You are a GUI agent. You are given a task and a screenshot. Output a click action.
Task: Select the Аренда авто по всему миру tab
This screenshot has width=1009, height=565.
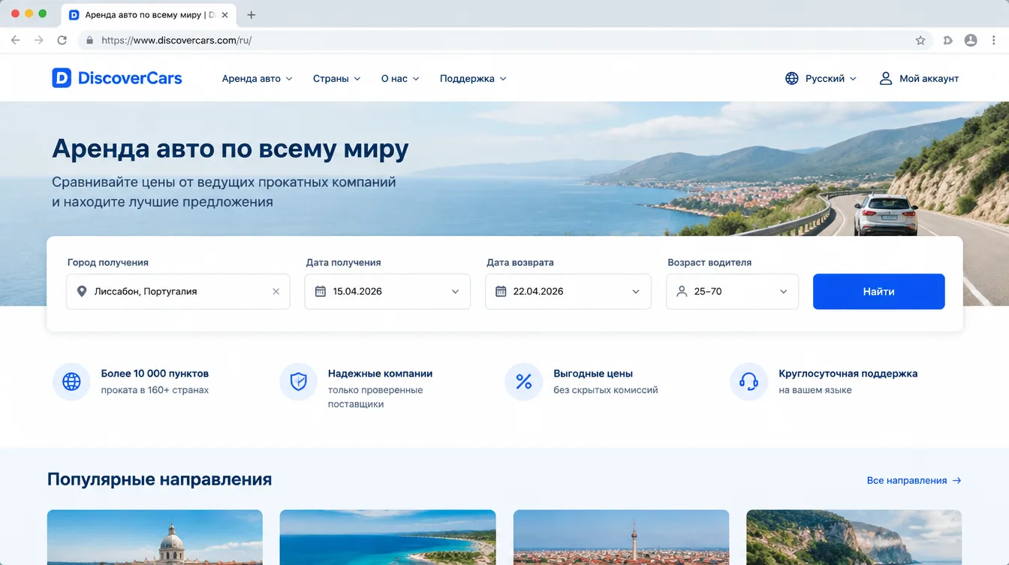(149, 15)
